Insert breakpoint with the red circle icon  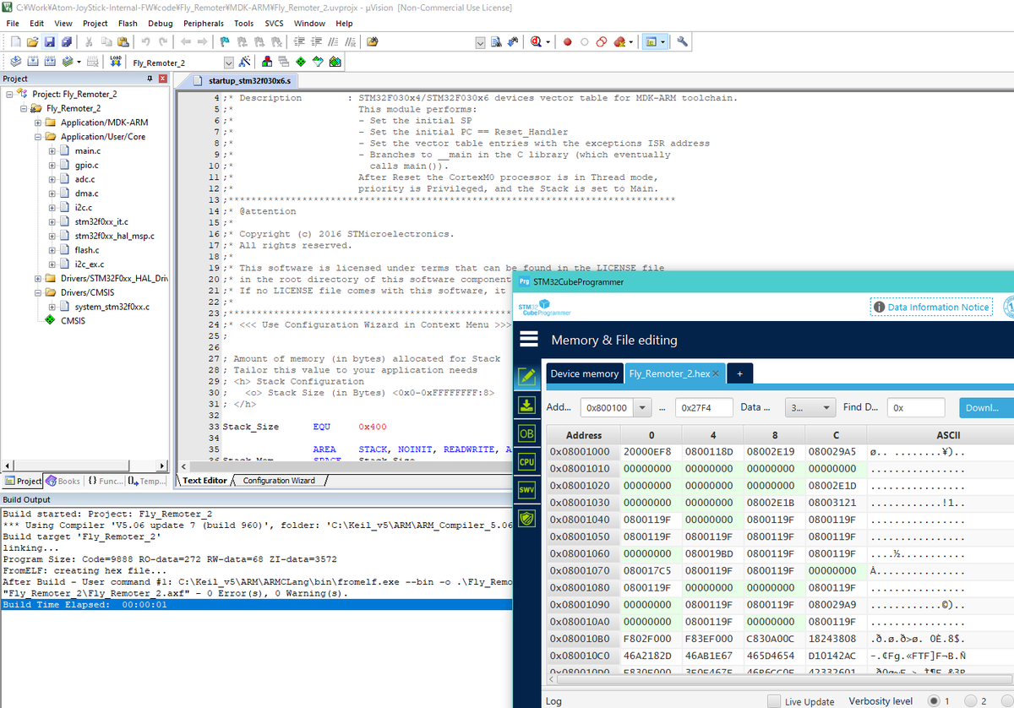[x=568, y=41]
